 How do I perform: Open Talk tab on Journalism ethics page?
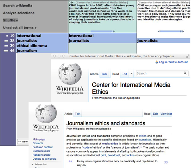pyautogui.click(x=78, y=114)
